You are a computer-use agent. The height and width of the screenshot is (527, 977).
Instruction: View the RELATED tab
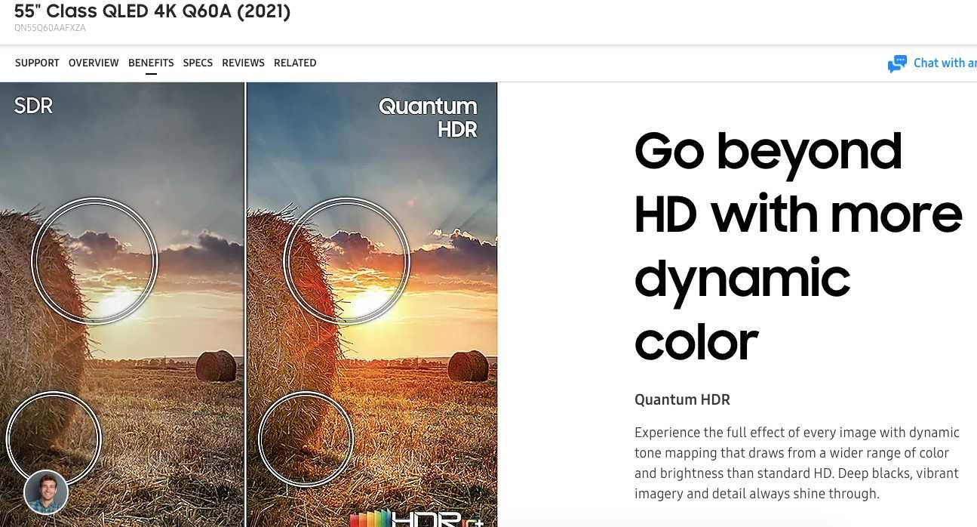[295, 63]
